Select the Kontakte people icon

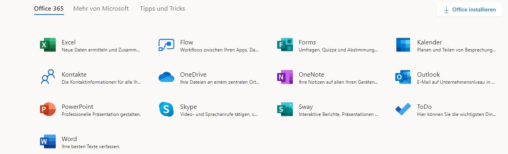click(48, 77)
